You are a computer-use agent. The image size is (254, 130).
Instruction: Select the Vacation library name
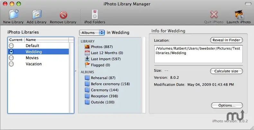point(34,64)
